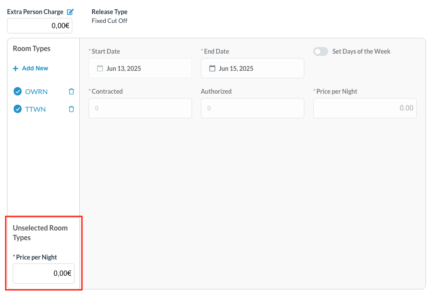433x296 pixels.
Task: Click Price per Night under Unselected Room Types
Action: [44, 273]
